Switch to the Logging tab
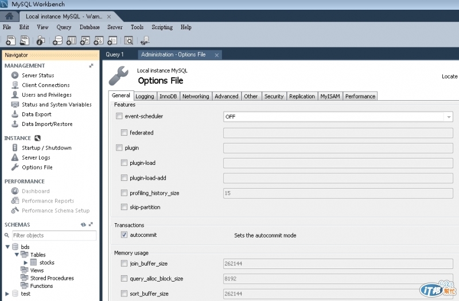459x301 pixels. 145,96
